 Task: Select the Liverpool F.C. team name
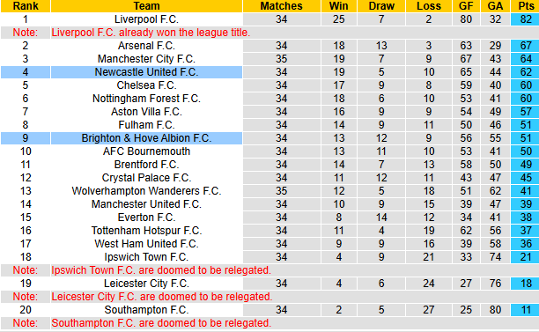[146, 19]
